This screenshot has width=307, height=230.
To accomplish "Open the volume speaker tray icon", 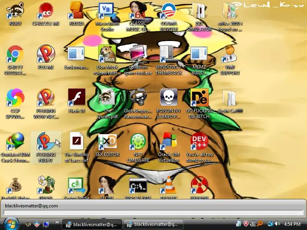I will pos(277,224).
